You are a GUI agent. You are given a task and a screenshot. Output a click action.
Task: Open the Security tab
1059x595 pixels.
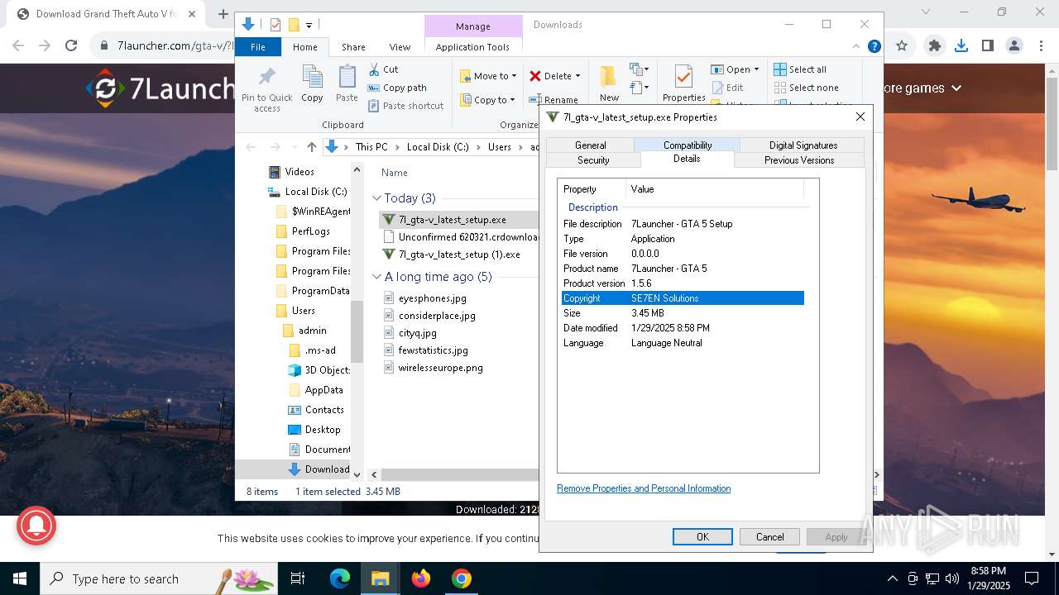pos(593,160)
